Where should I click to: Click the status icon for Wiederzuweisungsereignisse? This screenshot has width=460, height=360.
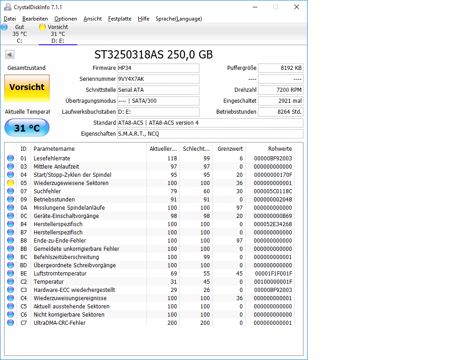[10, 298]
